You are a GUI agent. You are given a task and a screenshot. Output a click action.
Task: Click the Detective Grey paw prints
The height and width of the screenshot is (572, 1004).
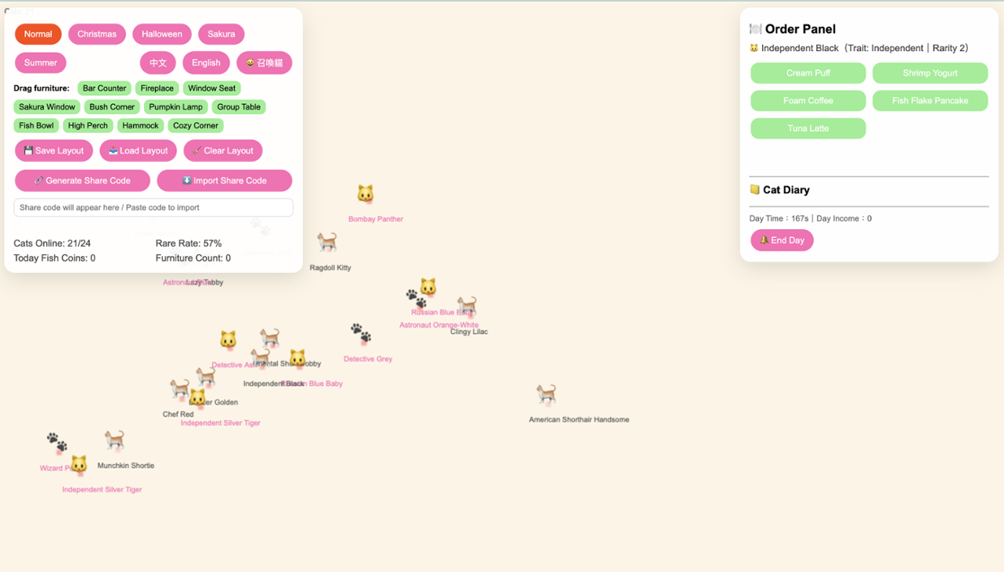click(x=359, y=333)
